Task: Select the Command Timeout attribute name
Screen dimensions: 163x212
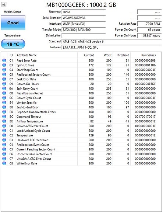Action: 29,117
